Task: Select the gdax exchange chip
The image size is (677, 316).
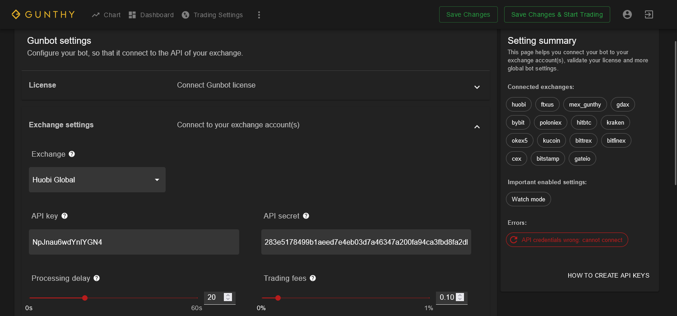Action: [623, 104]
